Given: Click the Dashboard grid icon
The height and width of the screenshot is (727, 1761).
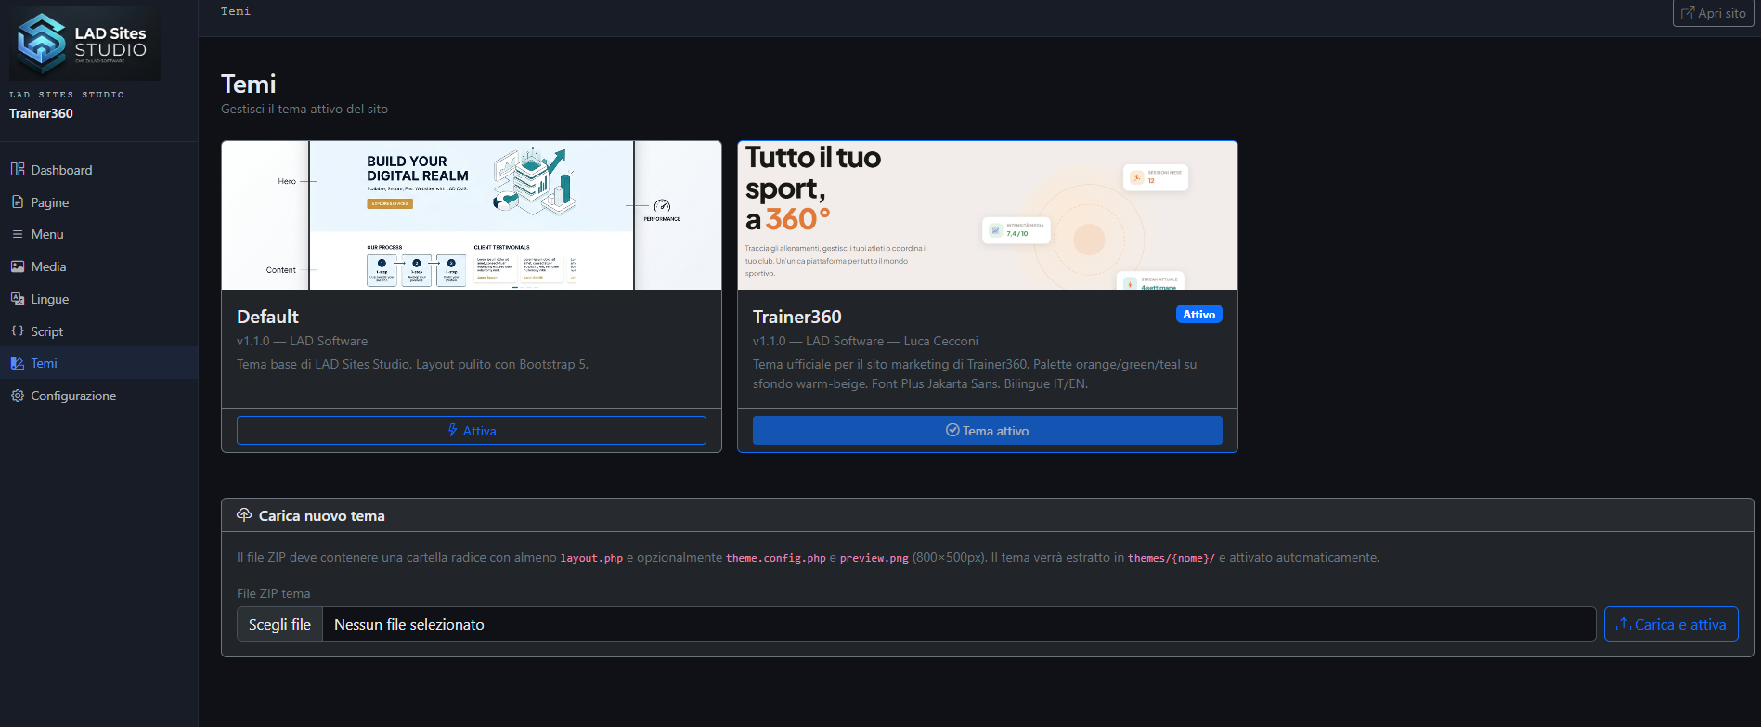Looking at the screenshot, I should pos(18,169).
